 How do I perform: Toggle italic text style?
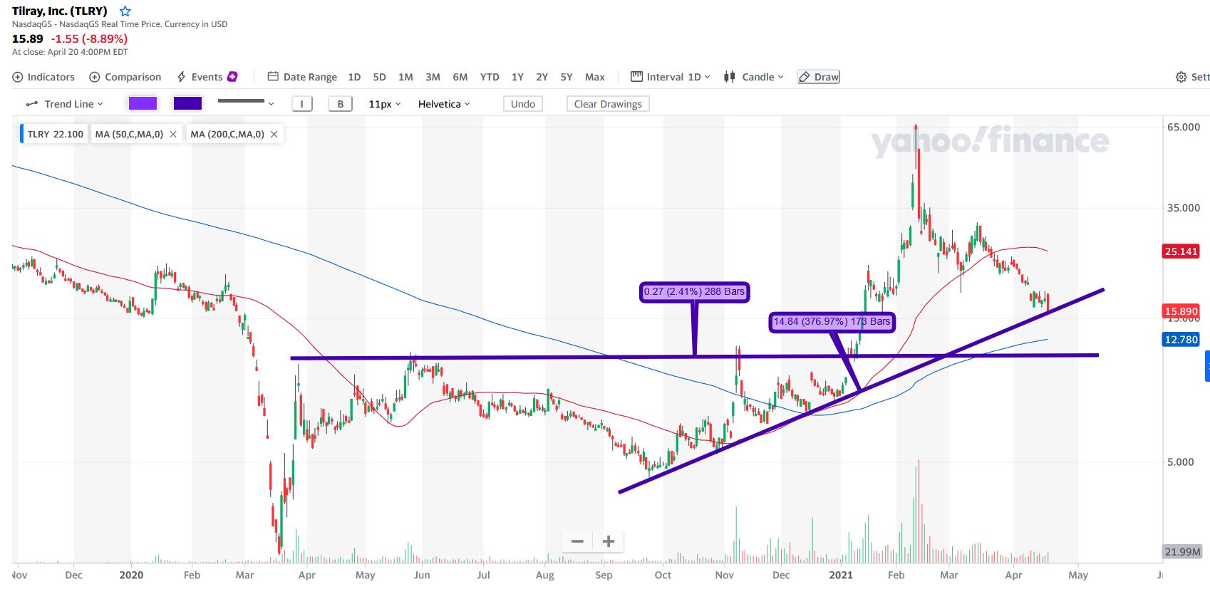pyautogui.click(x=302, y=104)
